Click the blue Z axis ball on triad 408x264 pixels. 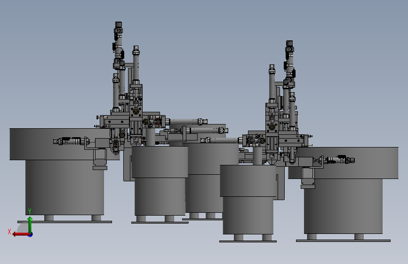31,234
